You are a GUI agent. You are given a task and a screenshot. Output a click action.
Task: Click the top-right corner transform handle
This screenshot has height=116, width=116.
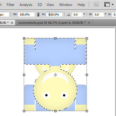coord(87,39)
